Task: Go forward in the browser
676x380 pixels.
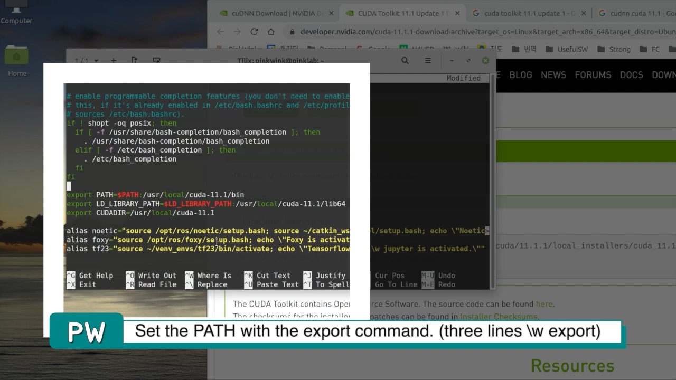Action: point(237,32)
